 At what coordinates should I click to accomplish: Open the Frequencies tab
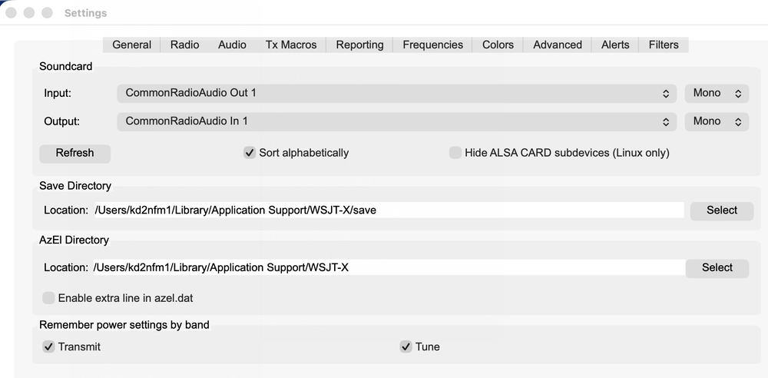click(x=432, y=45)
